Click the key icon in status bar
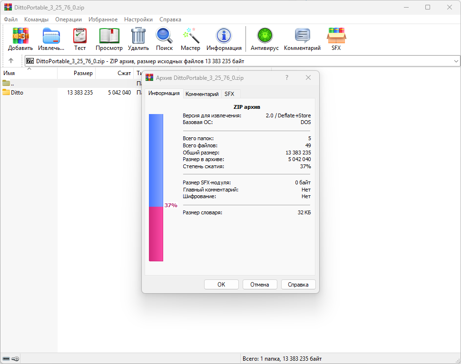The height and width of the screenshot is (364, 461). (x=15, y=359)
